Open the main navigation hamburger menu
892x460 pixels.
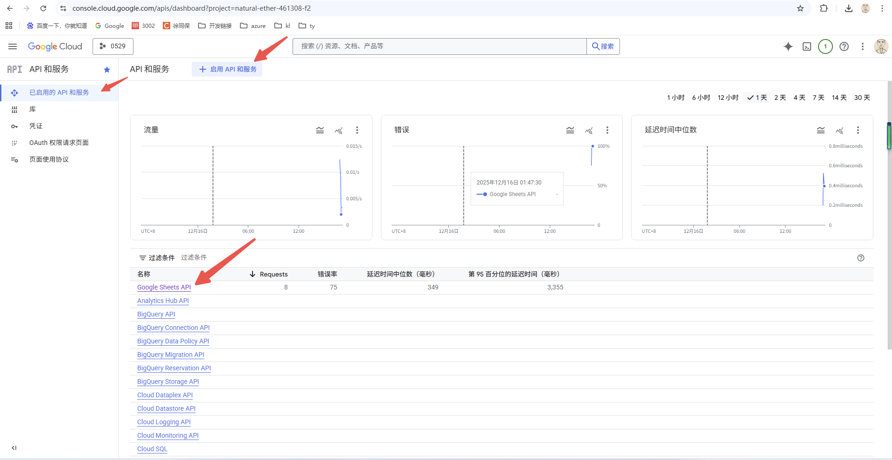[x=13, y=46]
